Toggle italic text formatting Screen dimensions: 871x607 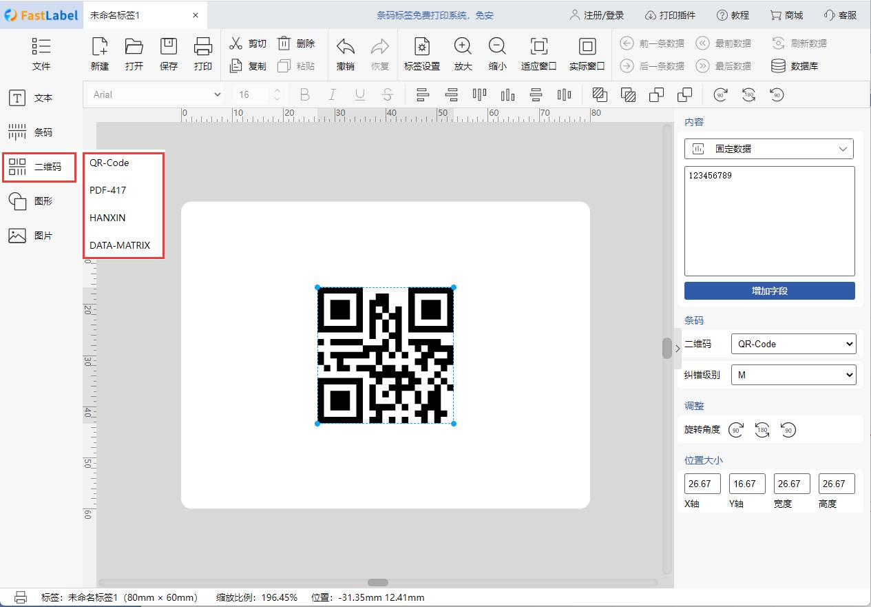click(333, 94)
